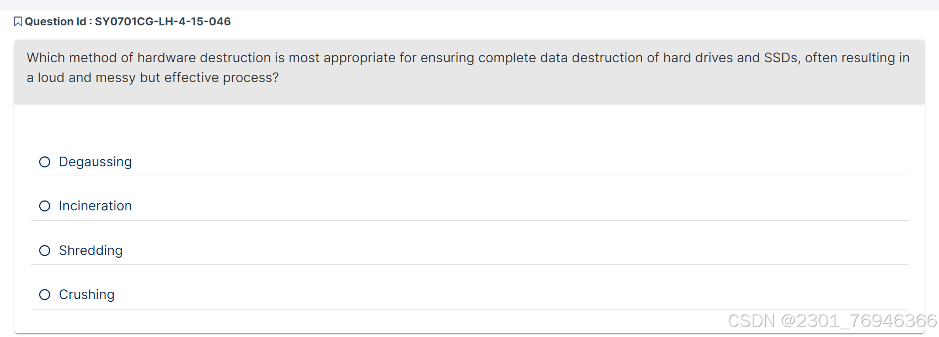
Task: Click the blank area above the Degaussing option
Action: pyautogui.click(x=469, y=128)
